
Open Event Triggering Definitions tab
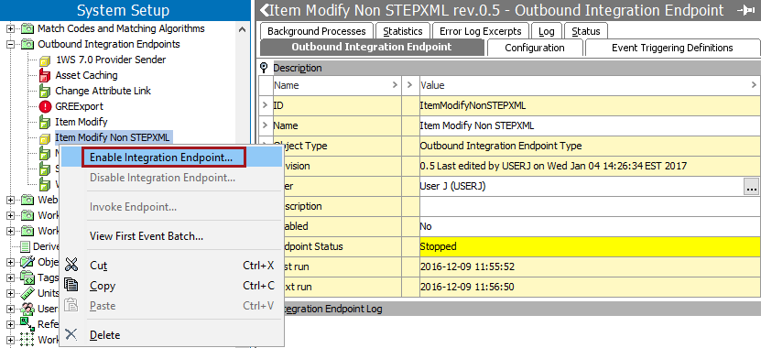pos(672,48)
